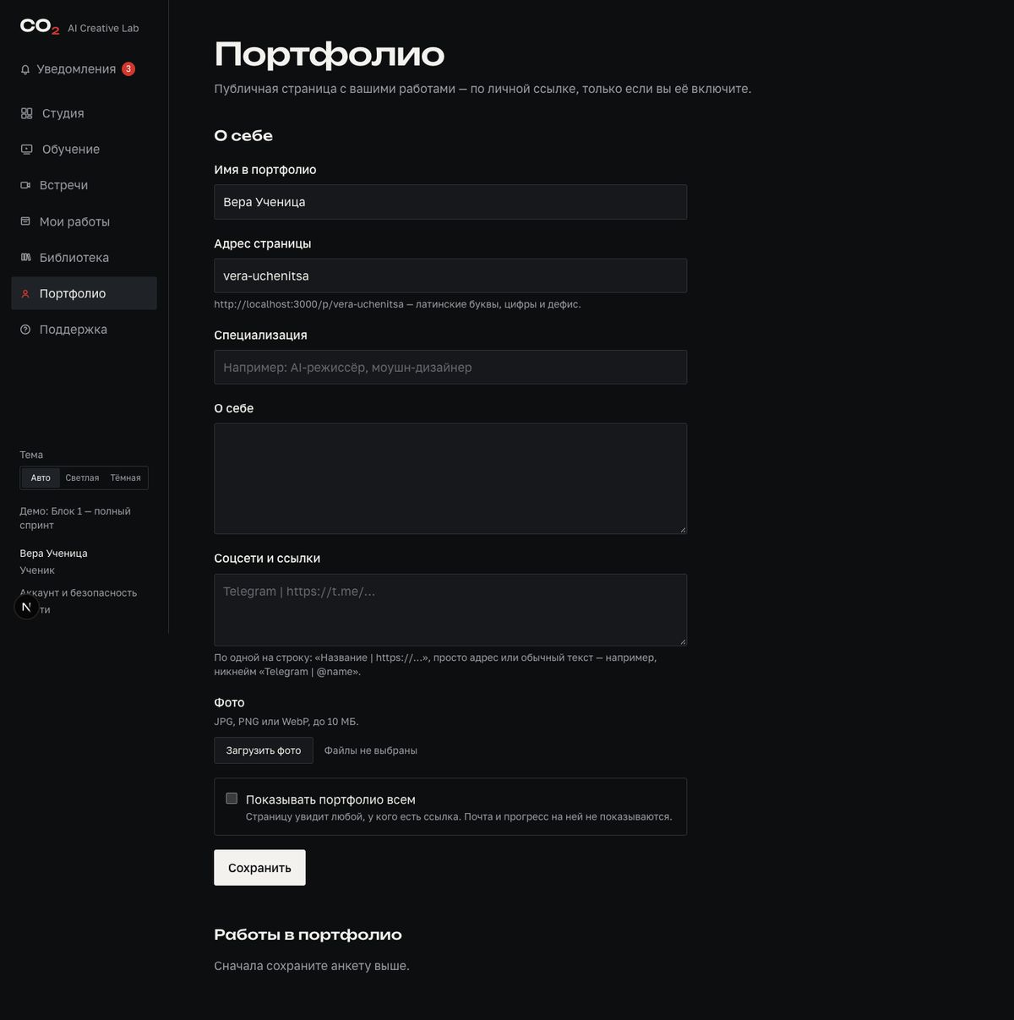The image size is (1014, 1020).
Task: Click the Мои работы icon
Action: pyautogui.click(x=25, y=221)
